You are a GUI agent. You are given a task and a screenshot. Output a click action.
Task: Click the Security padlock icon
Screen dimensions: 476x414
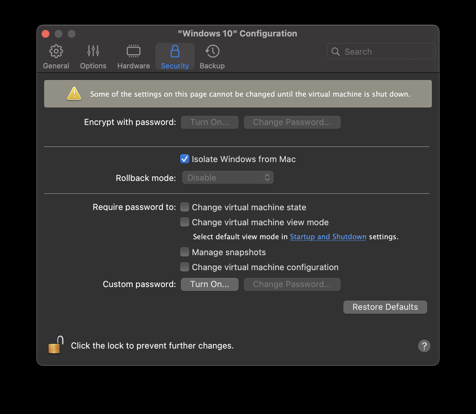tap(175, 51)
